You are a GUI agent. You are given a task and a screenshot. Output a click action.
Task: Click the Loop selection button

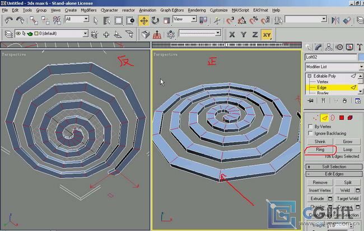(348, 149)
